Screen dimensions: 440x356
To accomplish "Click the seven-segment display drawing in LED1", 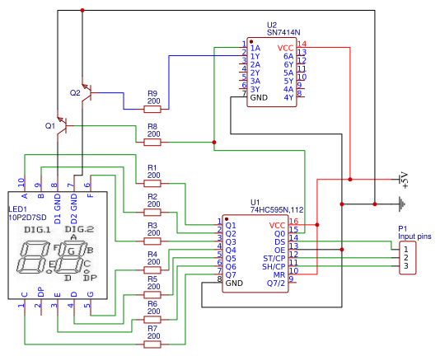I will tap(57, 254).
